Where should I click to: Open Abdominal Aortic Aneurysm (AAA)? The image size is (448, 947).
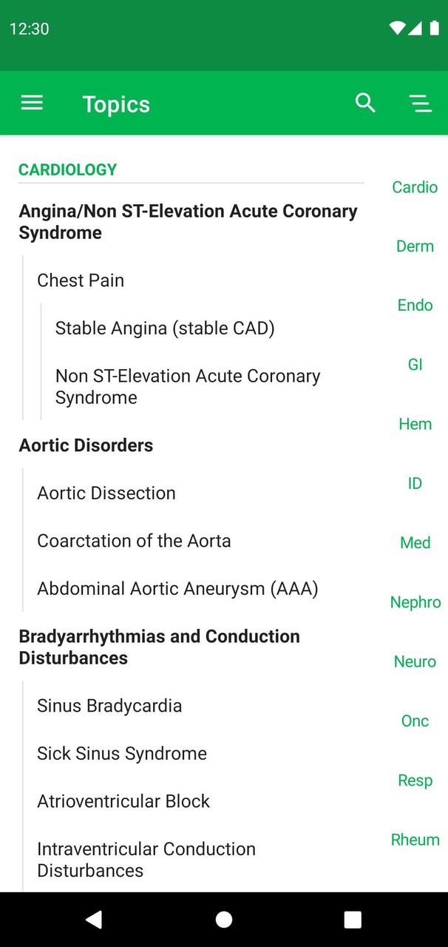(175, 588)
